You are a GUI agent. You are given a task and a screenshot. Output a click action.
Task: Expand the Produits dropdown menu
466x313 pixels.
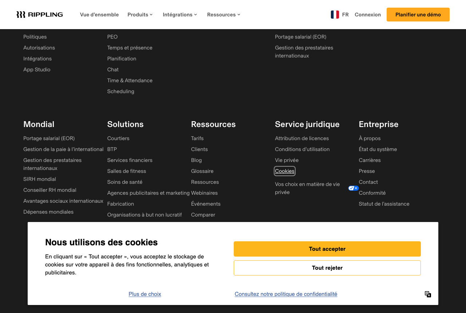pyautogui.click(x=140, y=15)
